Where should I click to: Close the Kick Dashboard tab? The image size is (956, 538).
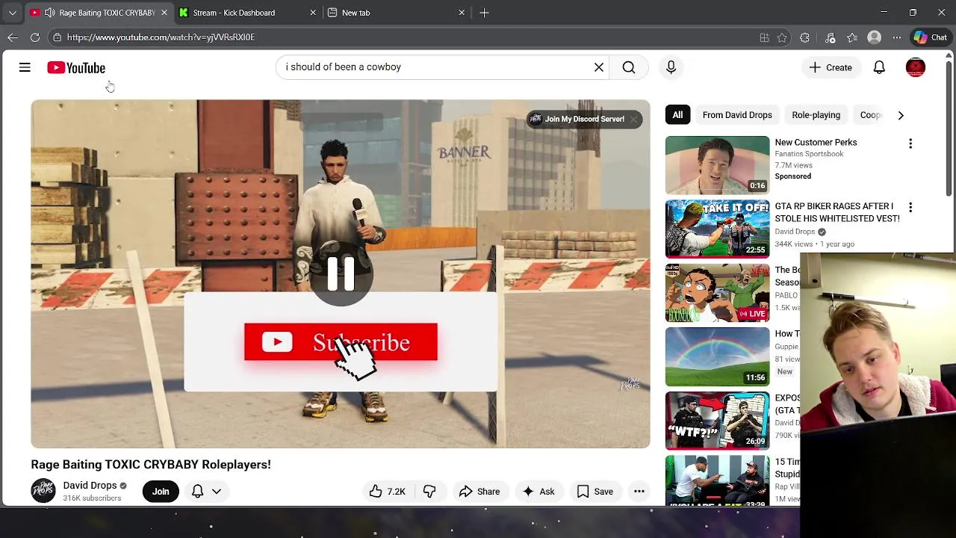coord(313,13)
